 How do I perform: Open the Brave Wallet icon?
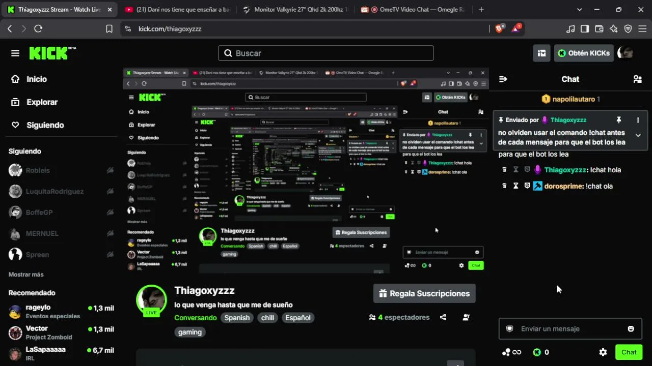point(600,29)
